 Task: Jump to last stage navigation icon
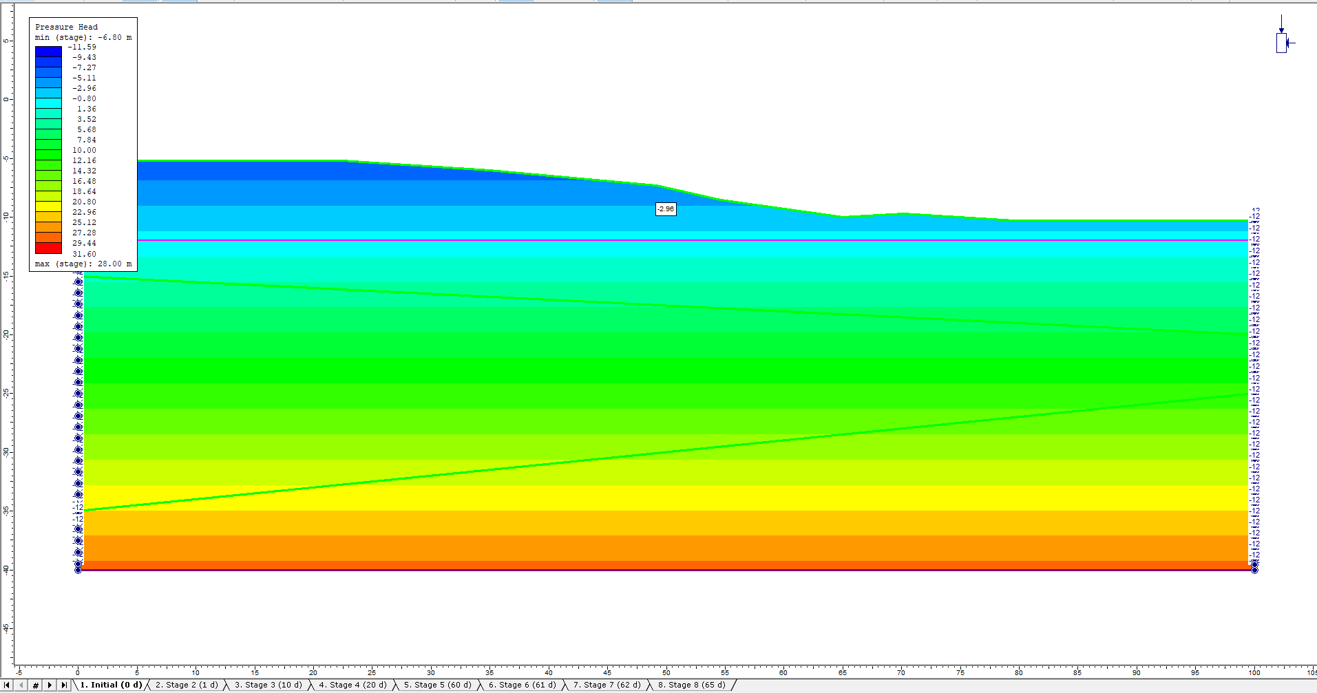click(63, 685)
